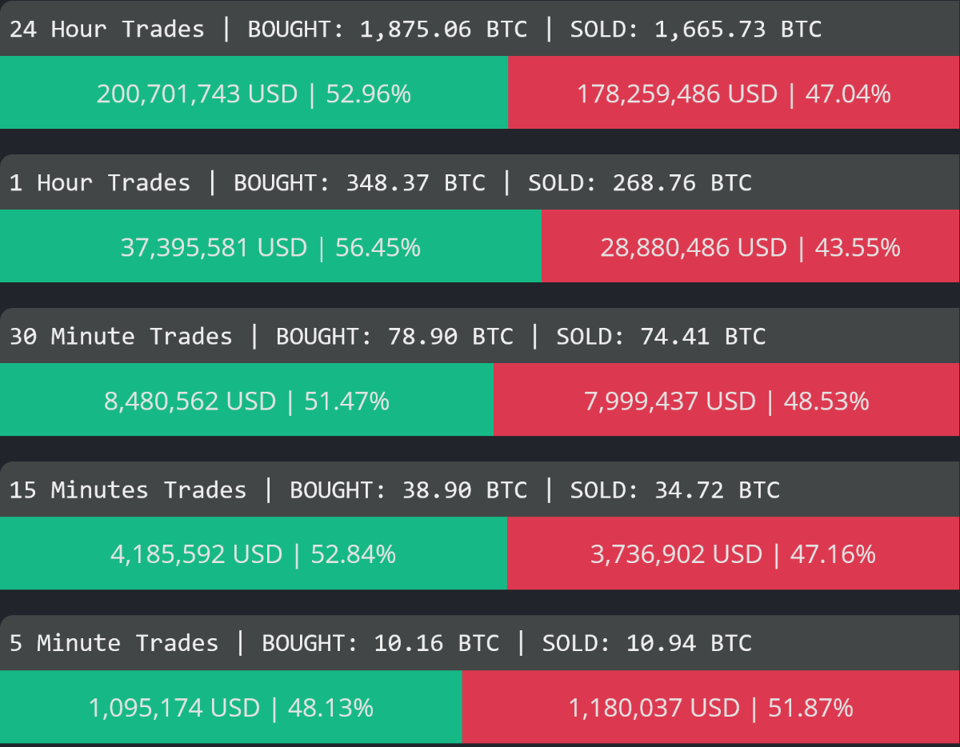Click the 24 Hour Trades title label
The image size is (960, 747).
[107, 30]
